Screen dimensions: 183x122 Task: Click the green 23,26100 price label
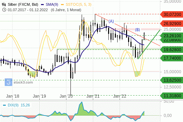point(171,36)
